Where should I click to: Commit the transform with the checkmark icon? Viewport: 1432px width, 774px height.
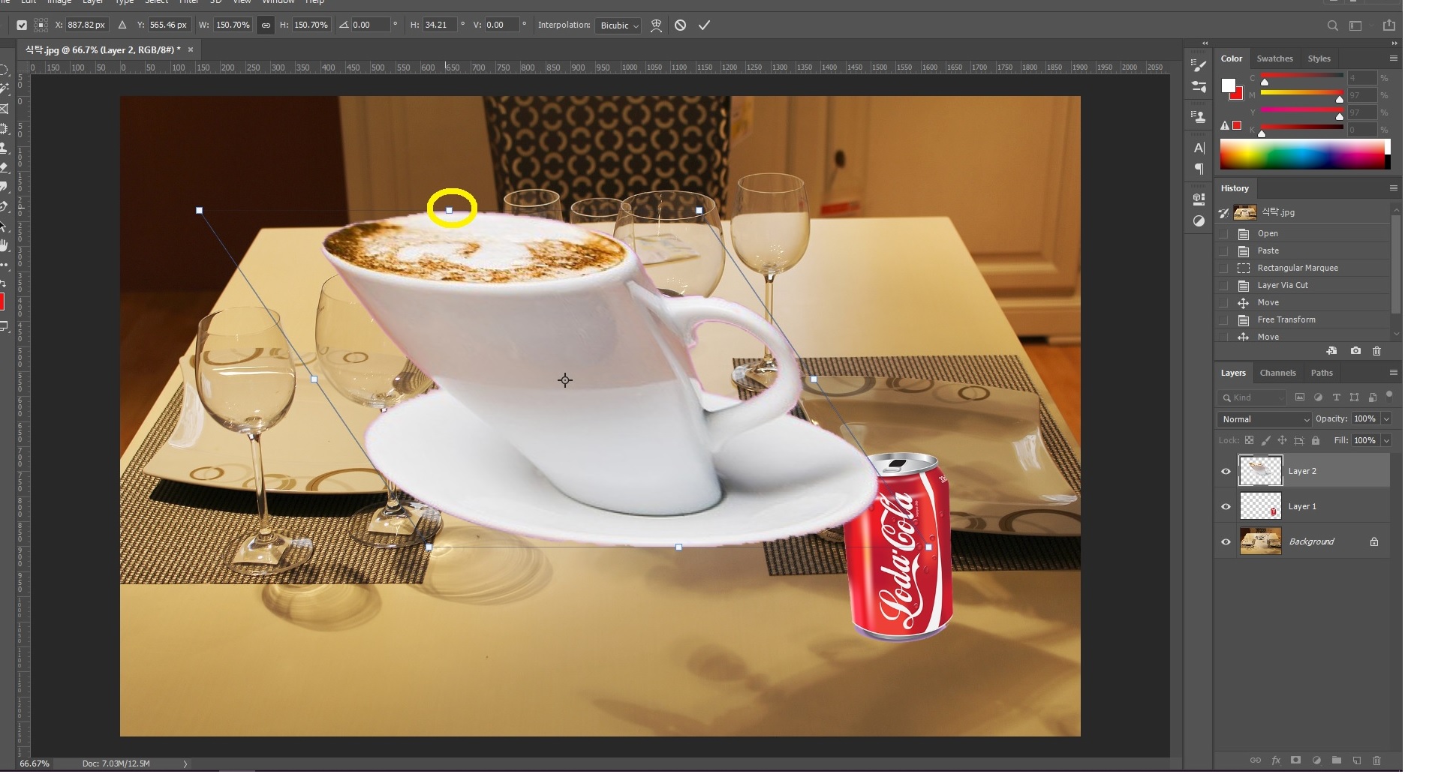(x=704, y=25)
